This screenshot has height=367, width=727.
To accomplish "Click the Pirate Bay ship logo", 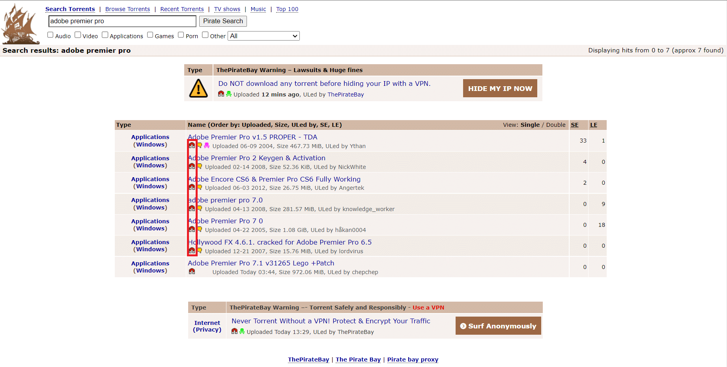I will [21, 24].
